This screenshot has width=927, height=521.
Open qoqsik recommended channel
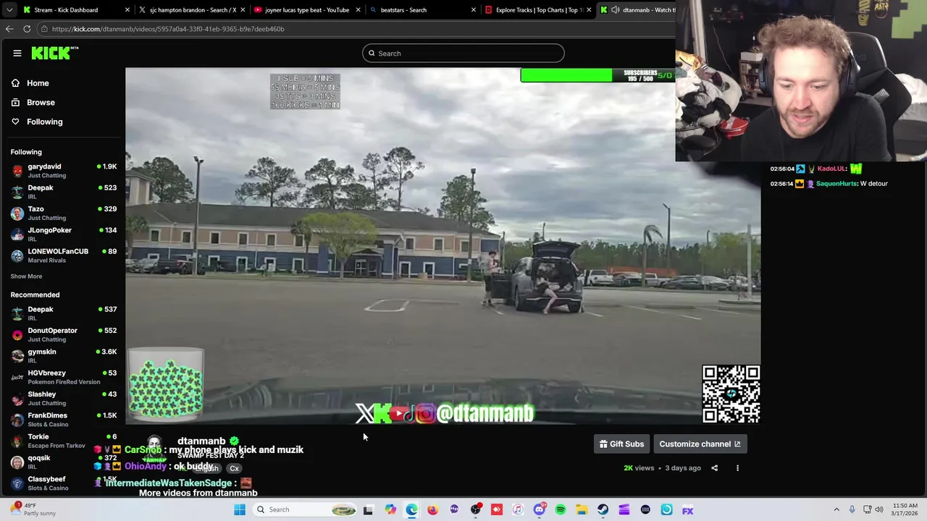click(64, 462)
